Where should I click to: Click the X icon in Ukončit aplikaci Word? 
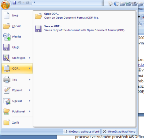click(x=105, y=132)
